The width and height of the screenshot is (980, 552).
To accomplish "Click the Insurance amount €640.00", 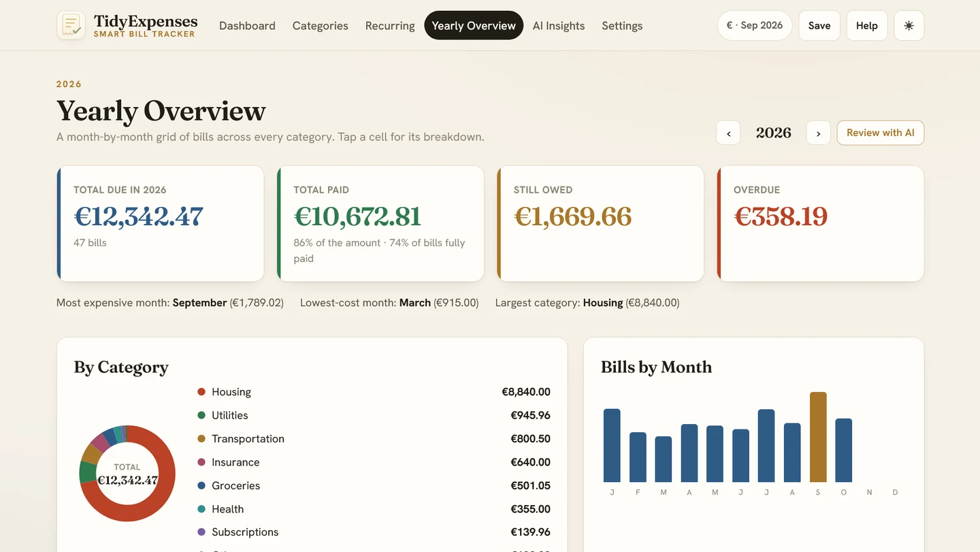I will (530, 462).
